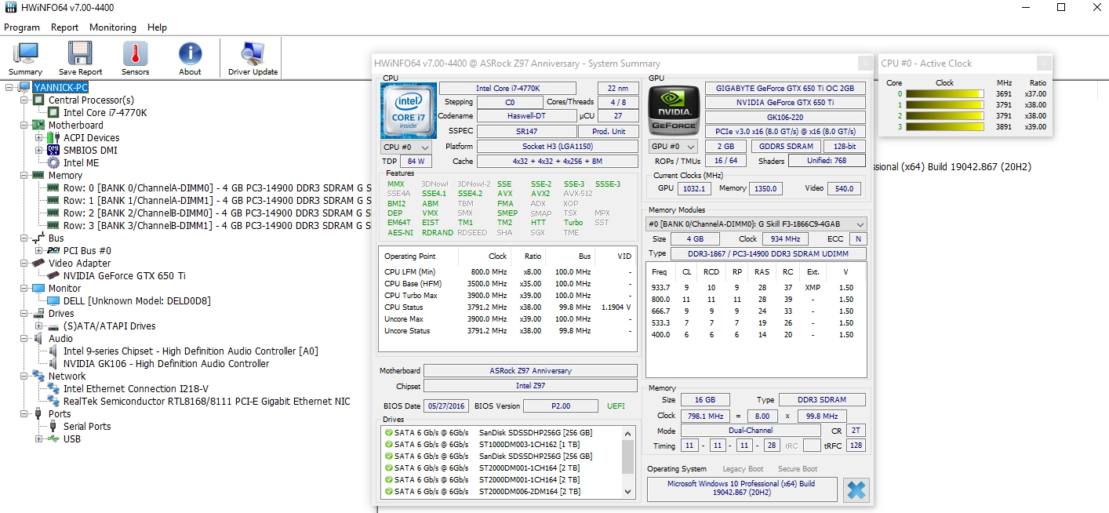1109x513 pixels.
Task: Click the SMBIOS DMI icon
Action: coord(53,150)
